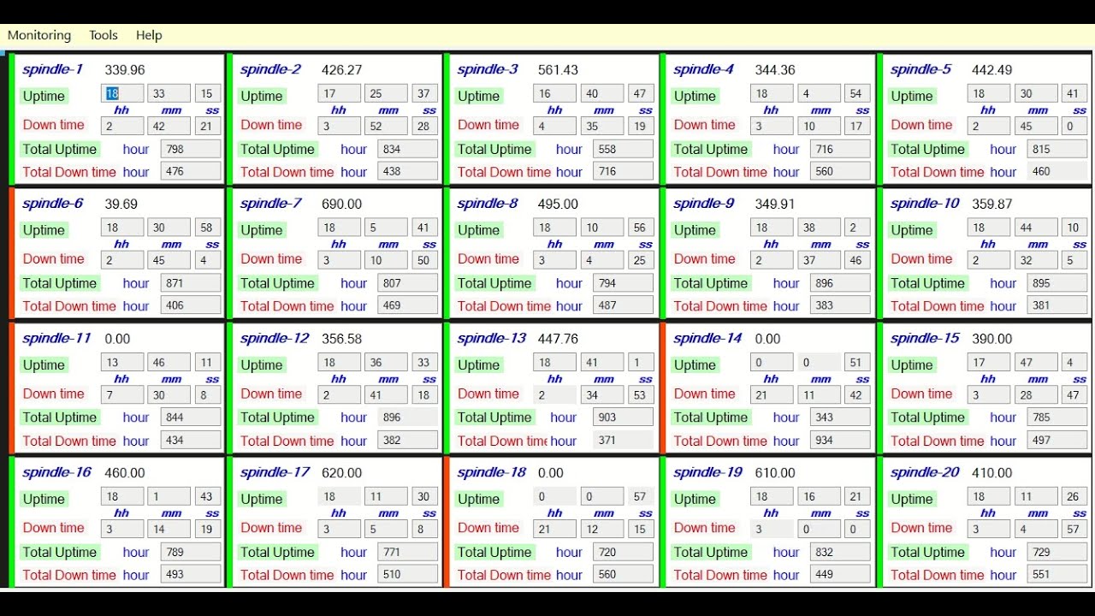Click spindle-6 value 39.69
Image resolution: width=1095 pixels, height=616 pixels.
(x=121, y=204)
